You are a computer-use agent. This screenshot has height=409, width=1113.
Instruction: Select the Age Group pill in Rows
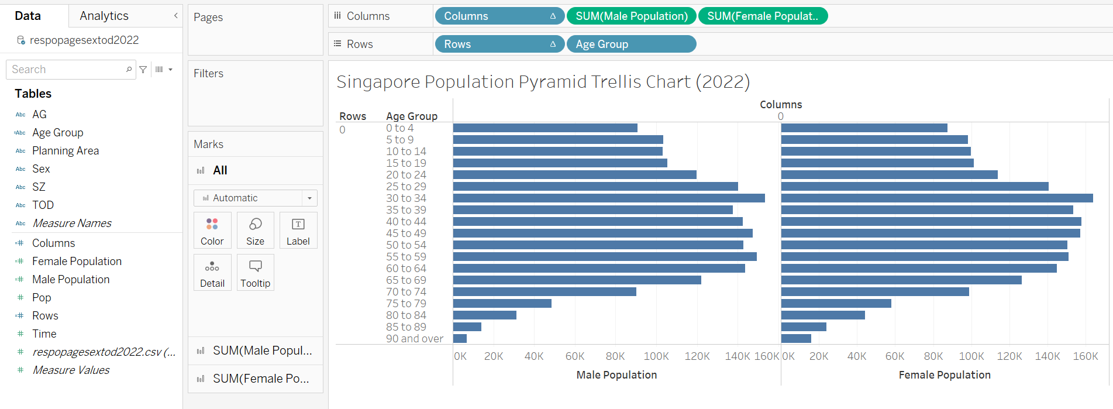631,44
